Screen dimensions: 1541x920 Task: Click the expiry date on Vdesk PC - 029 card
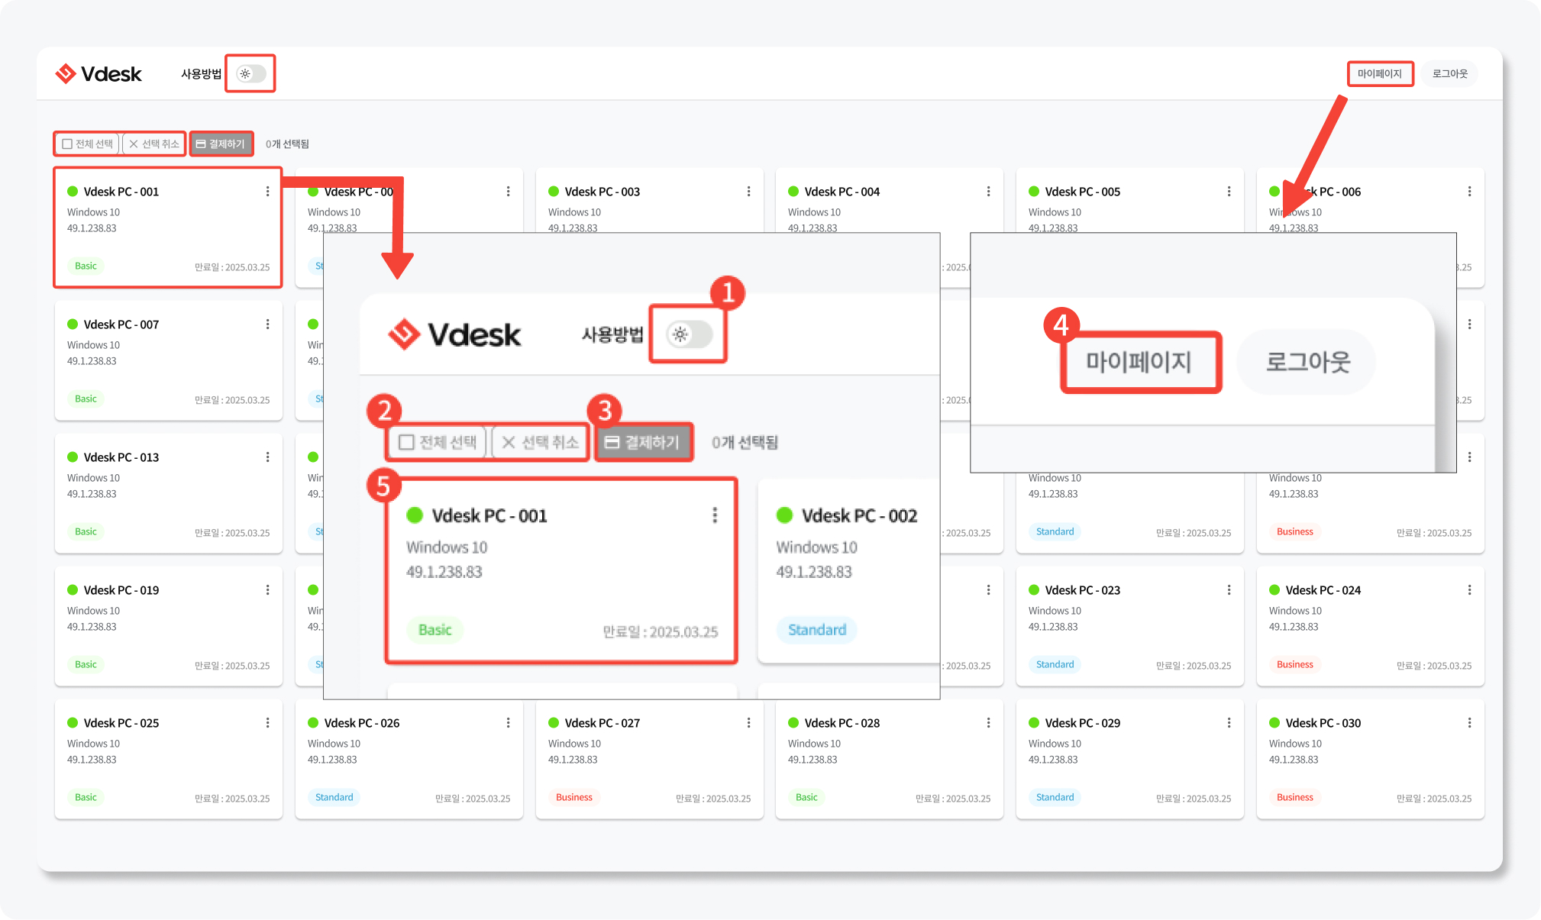[x=1194, y=799]
